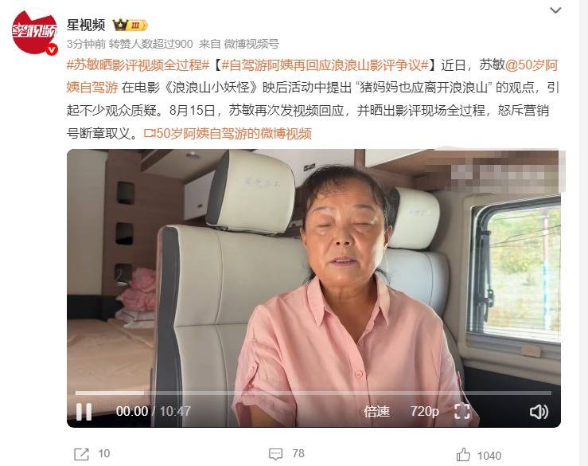Click the 星视频 account name
Screen dimensions: 588x466
tap(86, 25)
